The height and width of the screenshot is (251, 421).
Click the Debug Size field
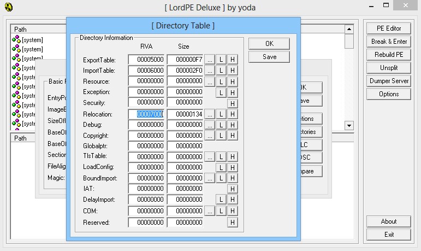(185, 125)
